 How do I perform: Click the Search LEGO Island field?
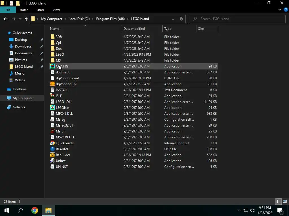click(237, 19)
